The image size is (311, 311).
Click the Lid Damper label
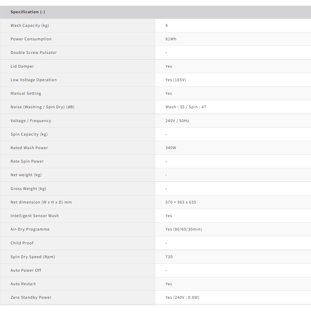[22, 66]
